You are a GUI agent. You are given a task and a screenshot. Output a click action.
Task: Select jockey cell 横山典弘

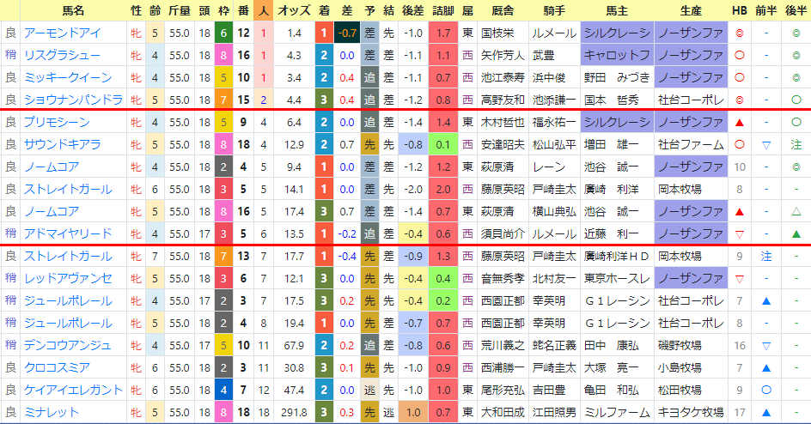[554, 212]
